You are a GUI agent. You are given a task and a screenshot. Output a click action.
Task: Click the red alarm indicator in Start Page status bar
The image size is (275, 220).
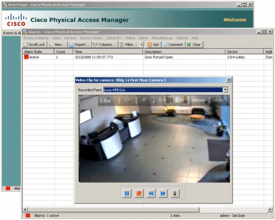click(8, 188)
